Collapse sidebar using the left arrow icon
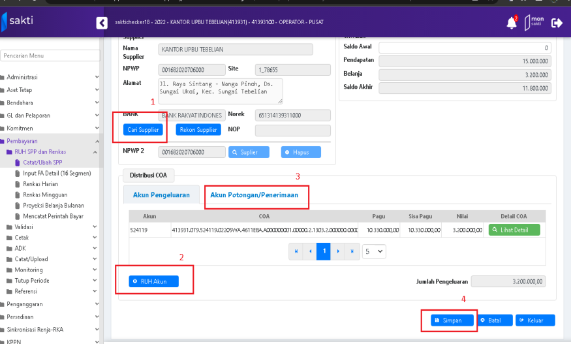Viewport: 571px width, 344px height. tap(102, 23)
